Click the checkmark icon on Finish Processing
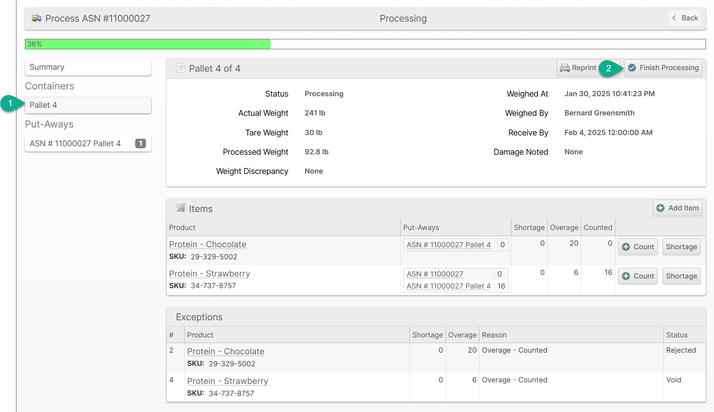Viewport: 714px width, 412px height. coord(632,68)
